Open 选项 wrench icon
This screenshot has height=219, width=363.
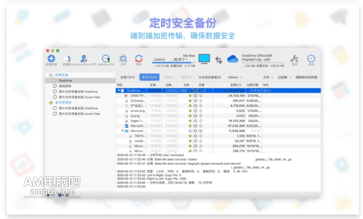(x=294, y=59)
